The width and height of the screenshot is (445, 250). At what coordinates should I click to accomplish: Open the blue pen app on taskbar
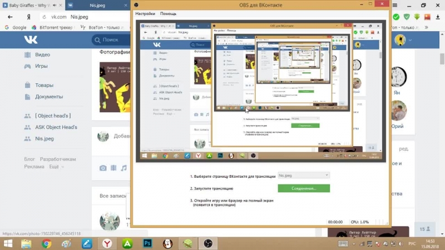[87, 243]
